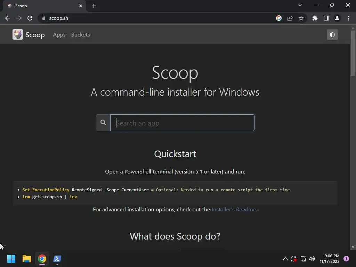Click the 'What does Scoop do?' heading
Viewport: 356px width, 267px height.
click(175, 236)
